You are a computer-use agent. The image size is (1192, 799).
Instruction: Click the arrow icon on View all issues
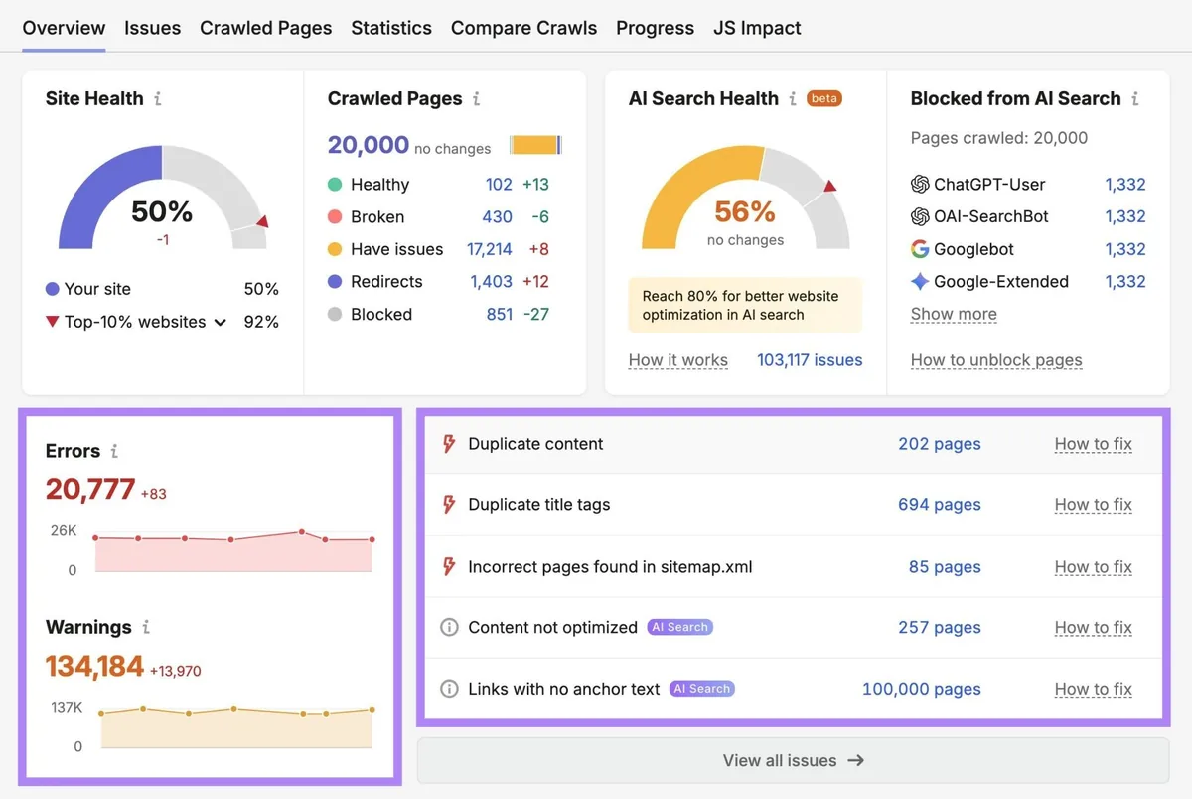point(855,761)
